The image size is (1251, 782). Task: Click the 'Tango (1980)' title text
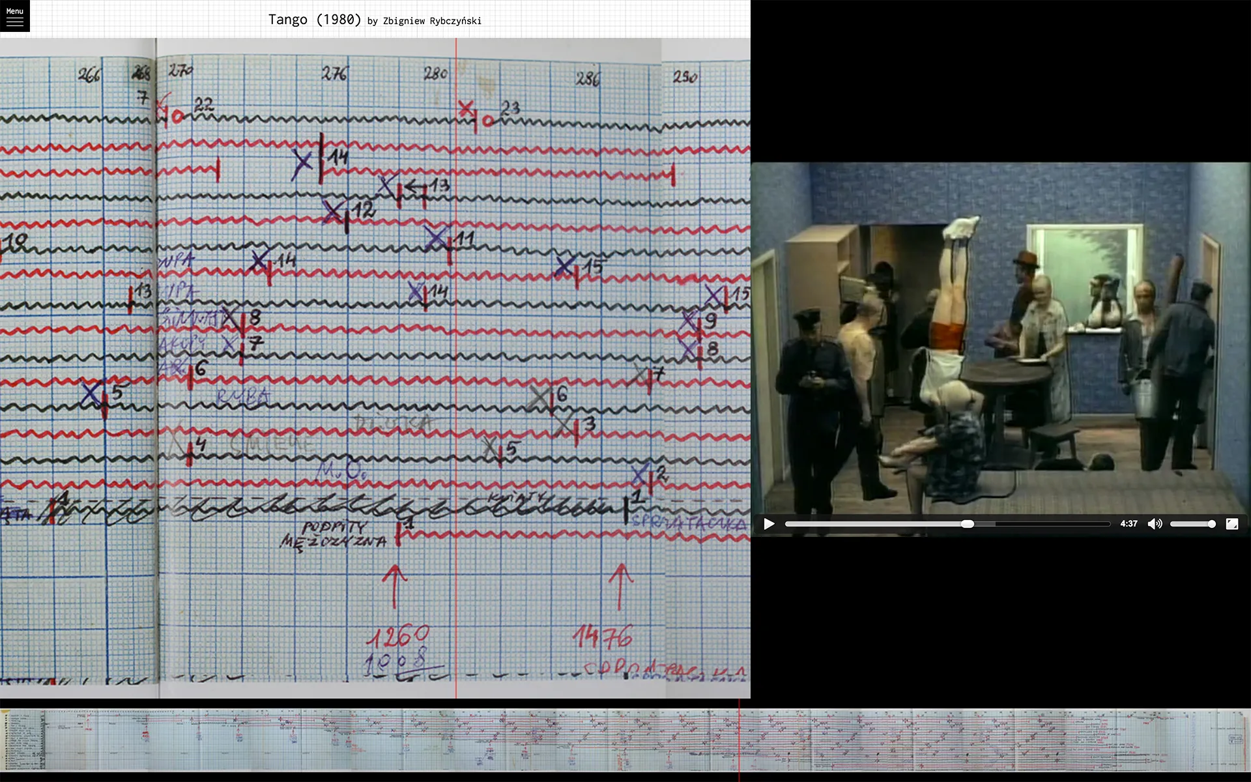(x=315, y=20)
